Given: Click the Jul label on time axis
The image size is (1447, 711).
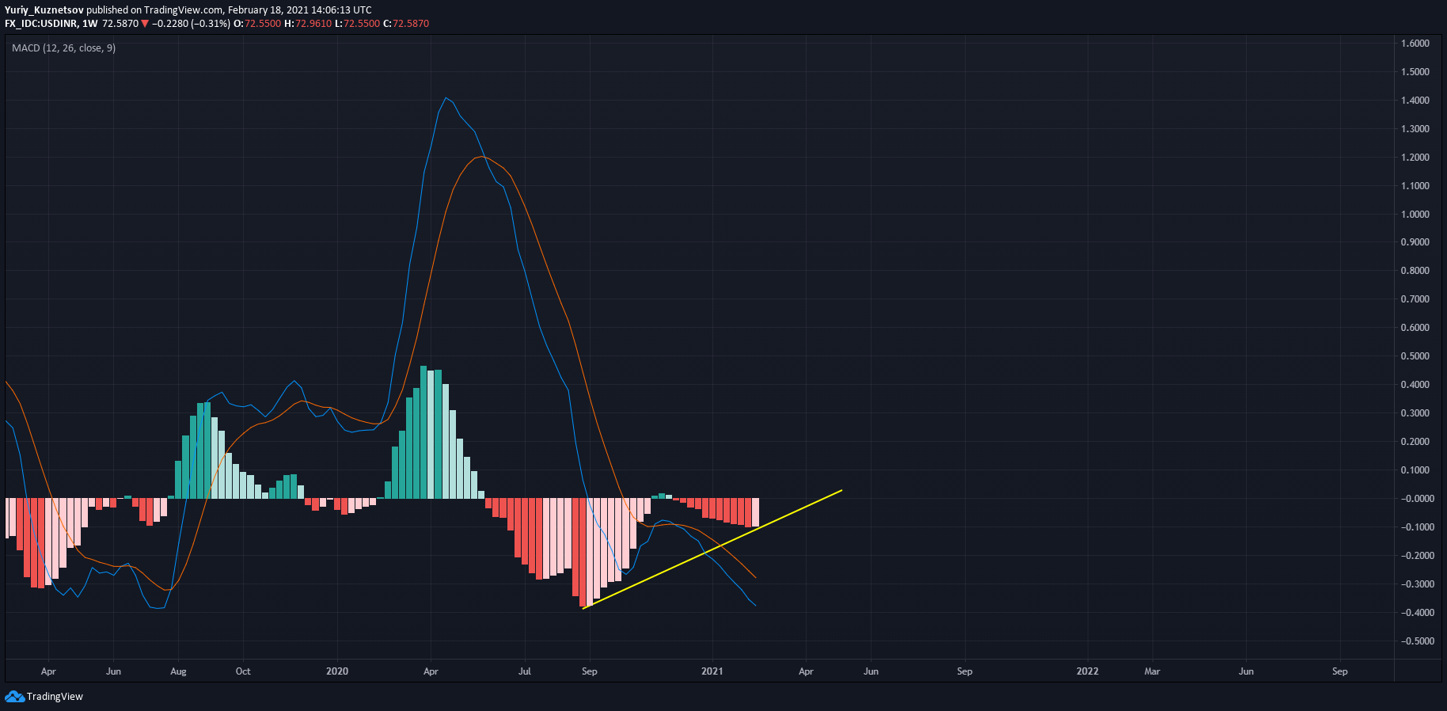Looking at the screenshot, I should 525,671.
